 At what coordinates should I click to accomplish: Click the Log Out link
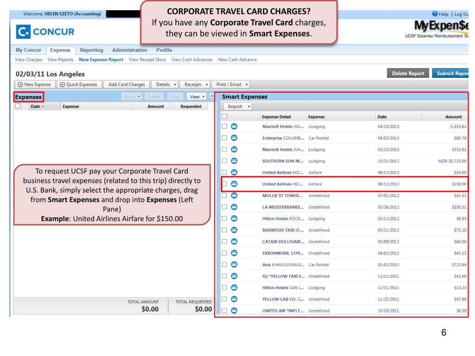click(461, 14)
